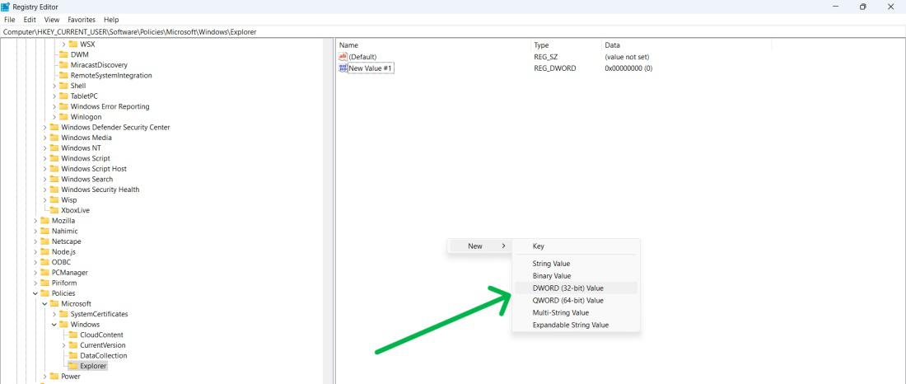Select the Windows Security Health key
The height and width of the screenshot is (384, 906).
[100, 190]
